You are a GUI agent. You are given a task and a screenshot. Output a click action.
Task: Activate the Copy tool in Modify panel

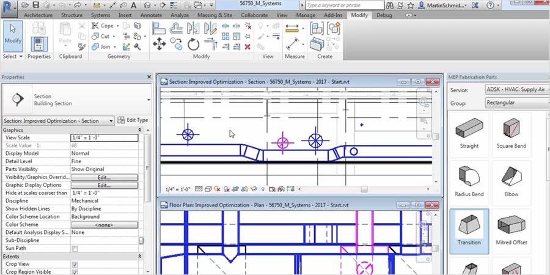176,45
